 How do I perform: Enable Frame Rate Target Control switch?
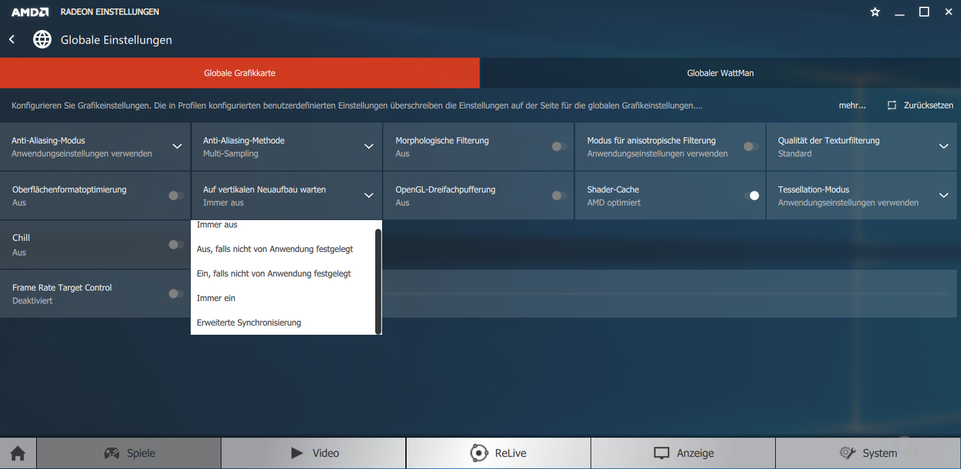click(x=176, y=294)
